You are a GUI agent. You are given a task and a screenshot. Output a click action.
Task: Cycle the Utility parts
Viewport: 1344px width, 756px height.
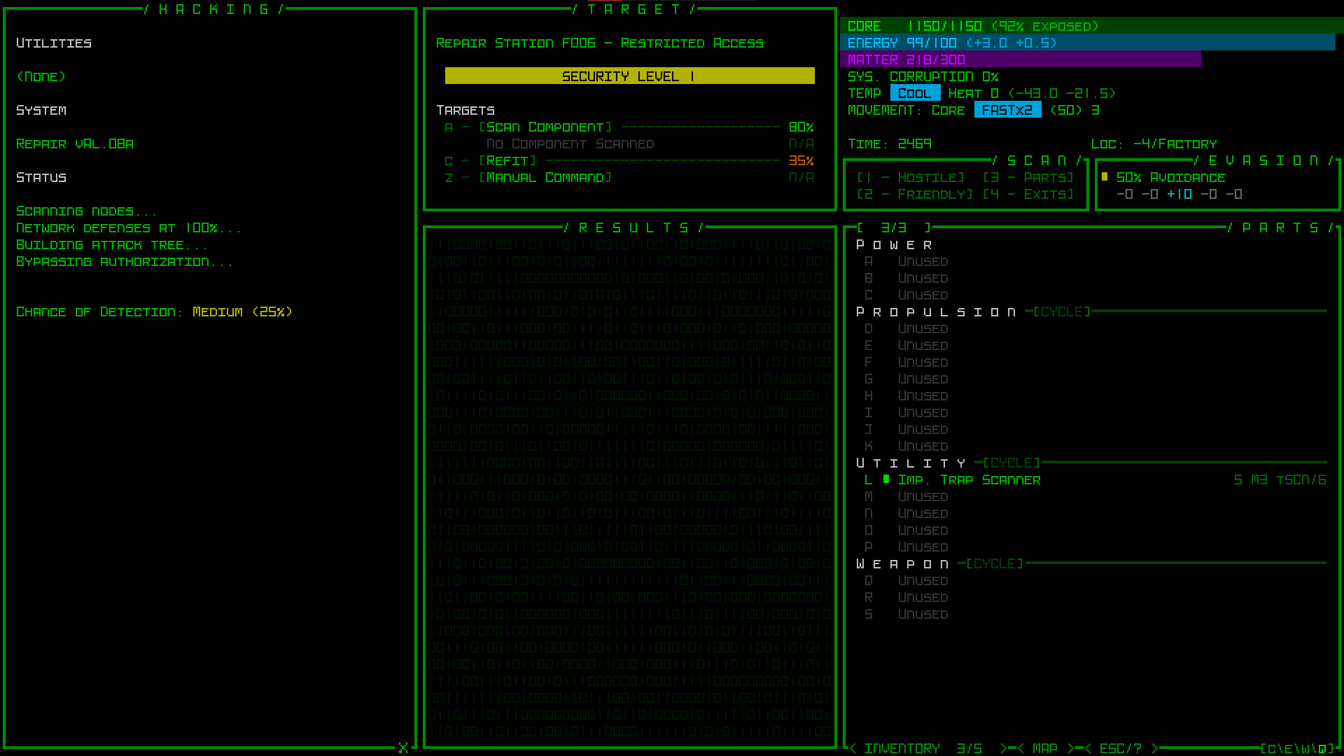pos(1011,463)
